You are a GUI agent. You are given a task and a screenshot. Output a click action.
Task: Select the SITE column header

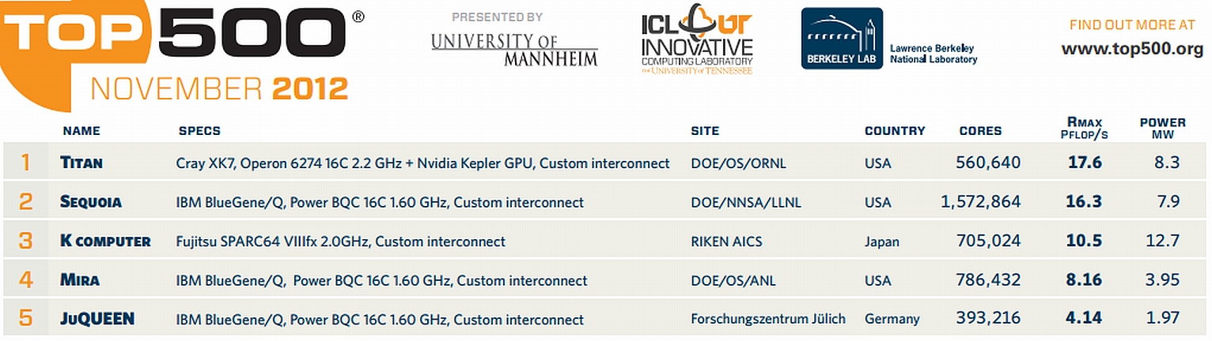tap(705, 131)
